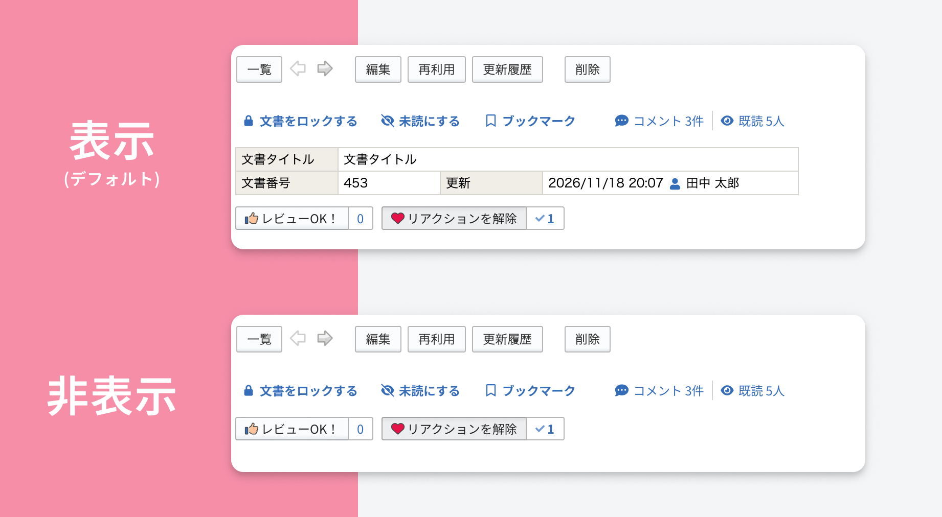View 既読 5人 readers in the bottom panel
This screenshot has width=942, height=517.
pos(752,391)
